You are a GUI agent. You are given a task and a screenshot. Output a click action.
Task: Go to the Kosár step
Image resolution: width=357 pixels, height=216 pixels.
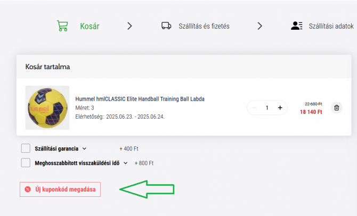tap(90, 26)
